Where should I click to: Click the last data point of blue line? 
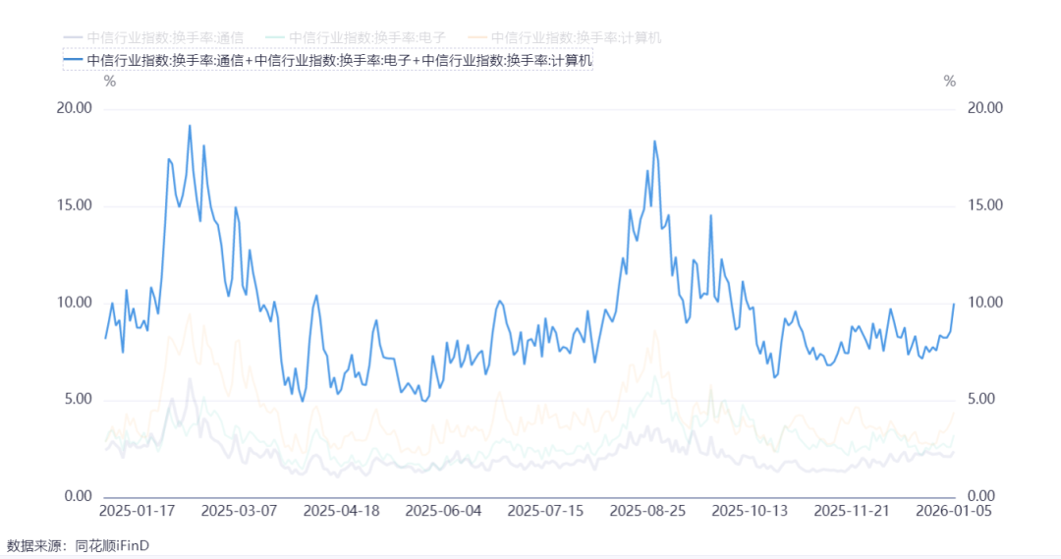tap(954, 304)
